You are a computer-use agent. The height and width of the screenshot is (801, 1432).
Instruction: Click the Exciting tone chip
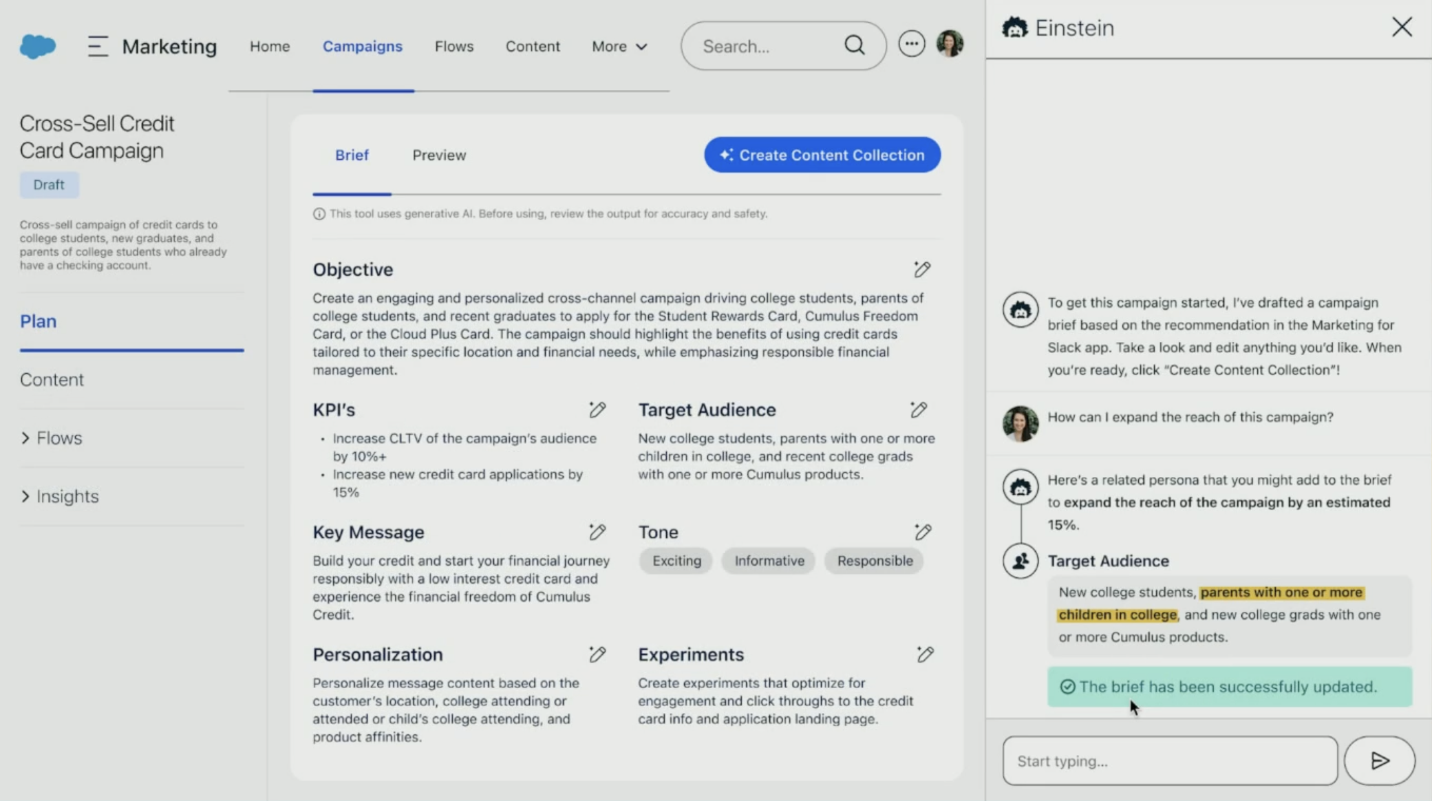click(x=676, y=561)
